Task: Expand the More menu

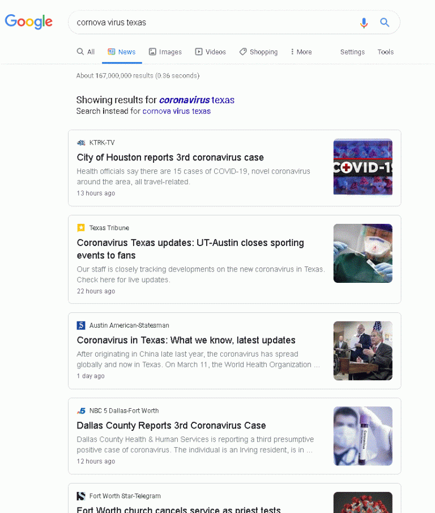Action: pos(301,52)
